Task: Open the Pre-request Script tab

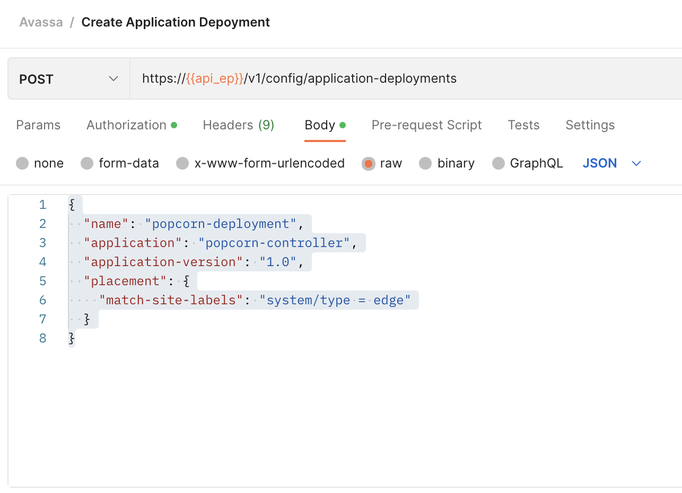Action: pos(426,125)
